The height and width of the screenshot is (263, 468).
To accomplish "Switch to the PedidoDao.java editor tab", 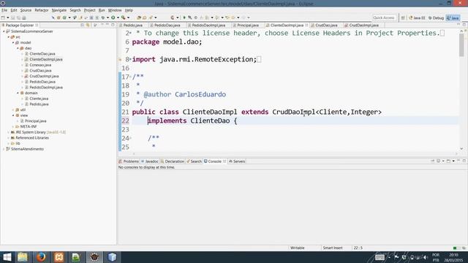I will [167, 26].
